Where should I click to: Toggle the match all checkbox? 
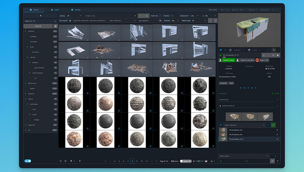tap(160, 16)
